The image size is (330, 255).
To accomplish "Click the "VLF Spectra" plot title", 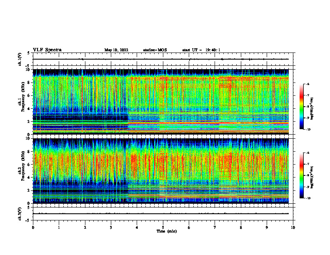I will (x=47, y=50).
